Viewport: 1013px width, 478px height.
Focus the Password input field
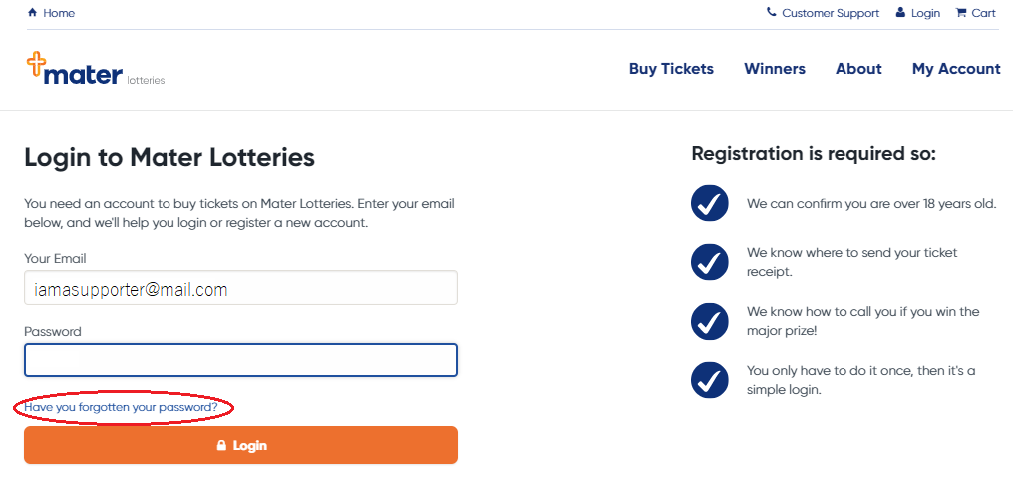240,359
